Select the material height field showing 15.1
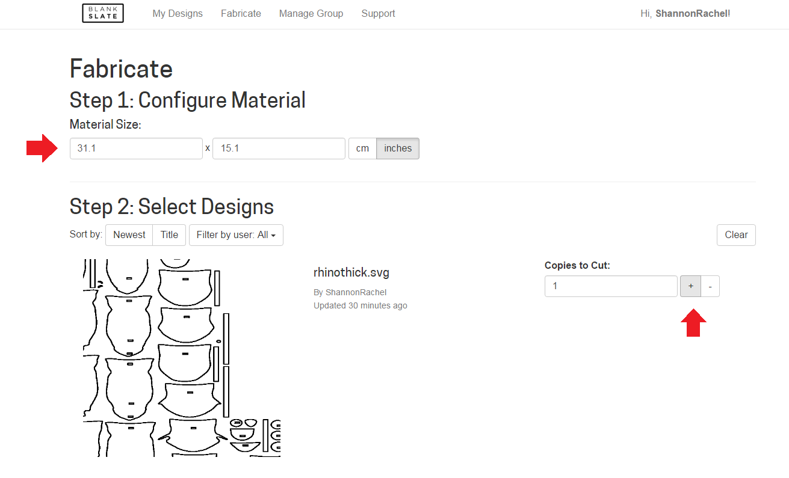Image resolution: width=789 pixels, height=478 pixels. click(x=279, y=148)
